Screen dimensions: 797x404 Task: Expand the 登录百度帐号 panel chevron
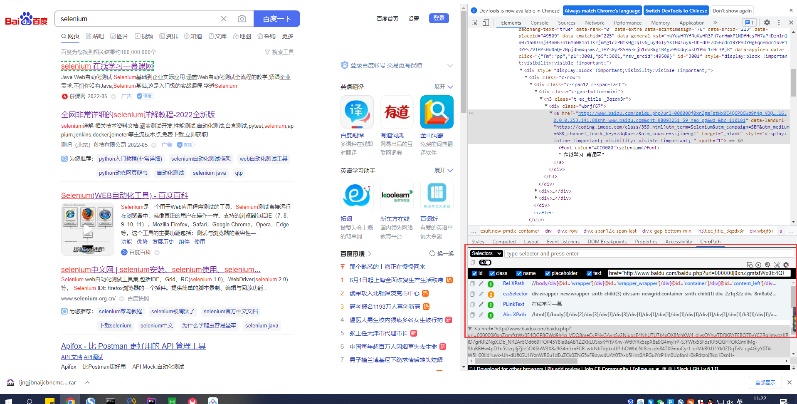pos(450,65)
